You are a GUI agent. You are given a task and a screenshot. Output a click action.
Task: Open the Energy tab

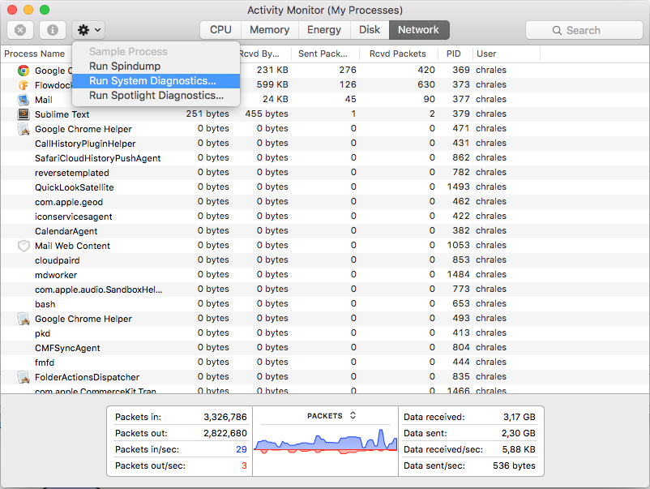(324, 30)
